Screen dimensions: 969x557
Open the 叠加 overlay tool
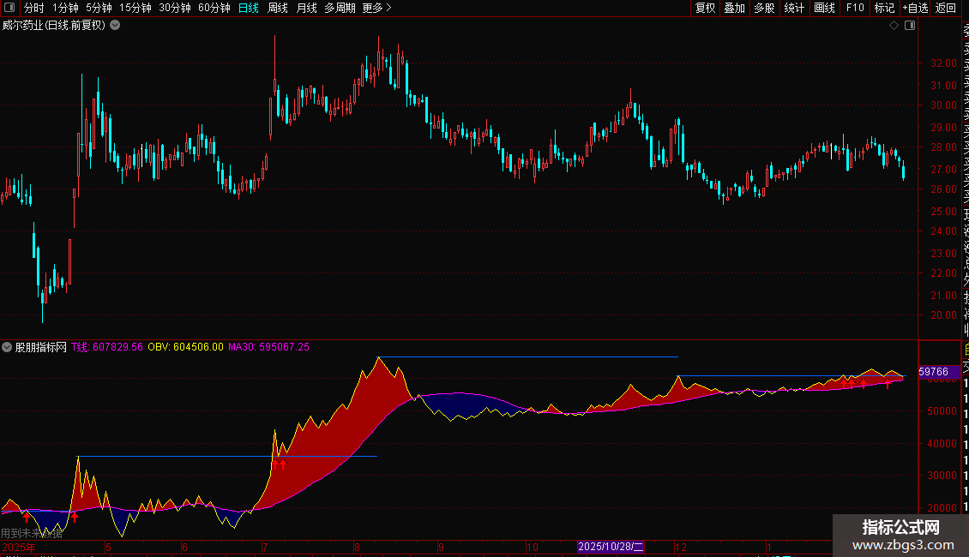[734, 8]
